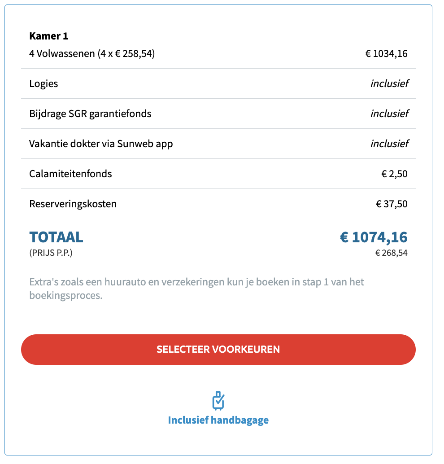The height and width of the screenshot is (464, 444).
Task: Click the € 268,54 price per person
Action: 391,253
